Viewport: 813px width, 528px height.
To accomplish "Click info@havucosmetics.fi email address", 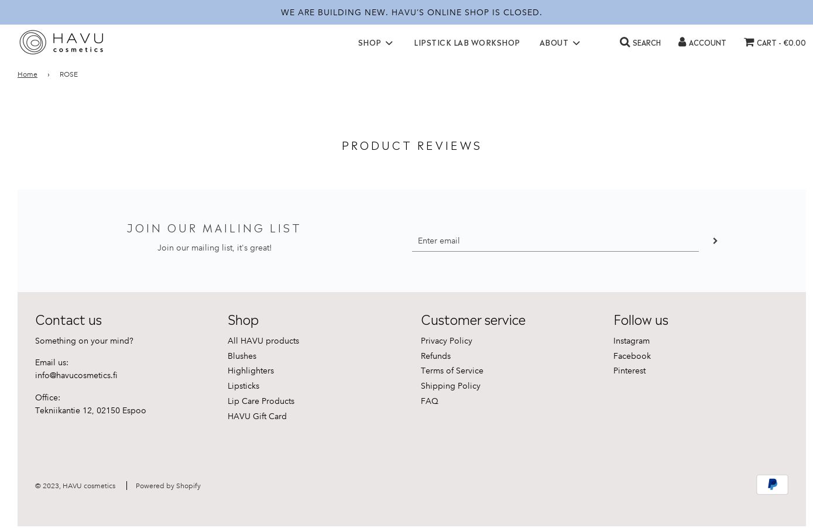I will pyautogui.click(x=76, y=375).
